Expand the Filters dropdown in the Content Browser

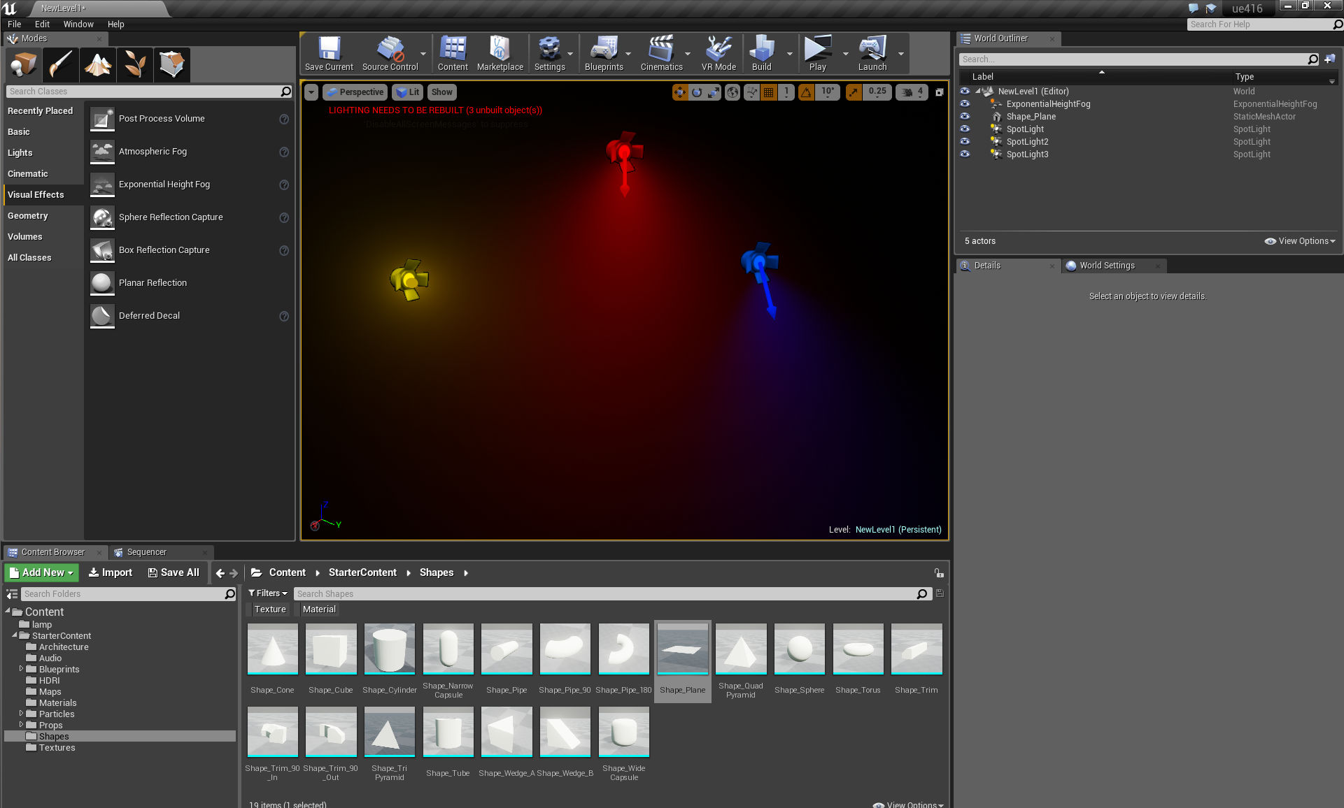[268, 593]
